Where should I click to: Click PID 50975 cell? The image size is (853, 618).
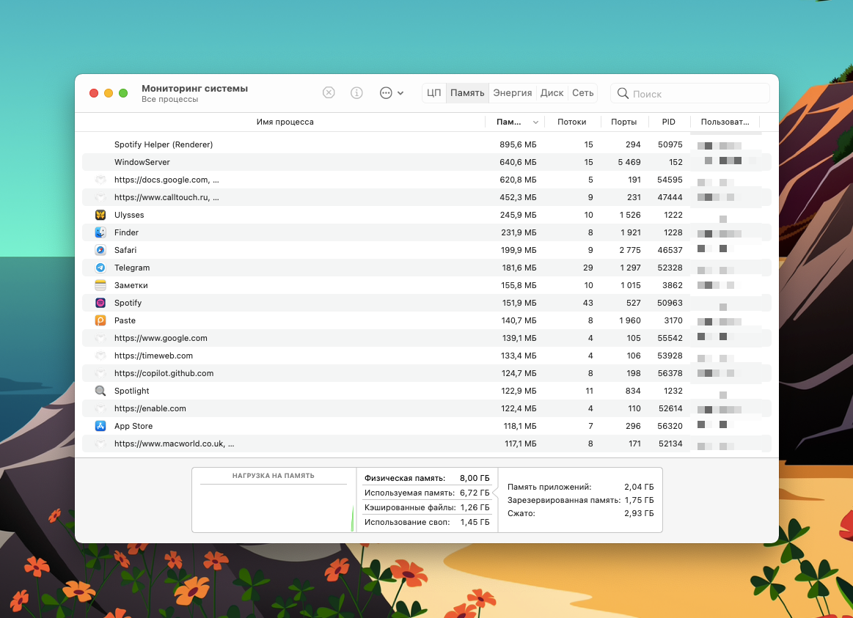[670, 144]
